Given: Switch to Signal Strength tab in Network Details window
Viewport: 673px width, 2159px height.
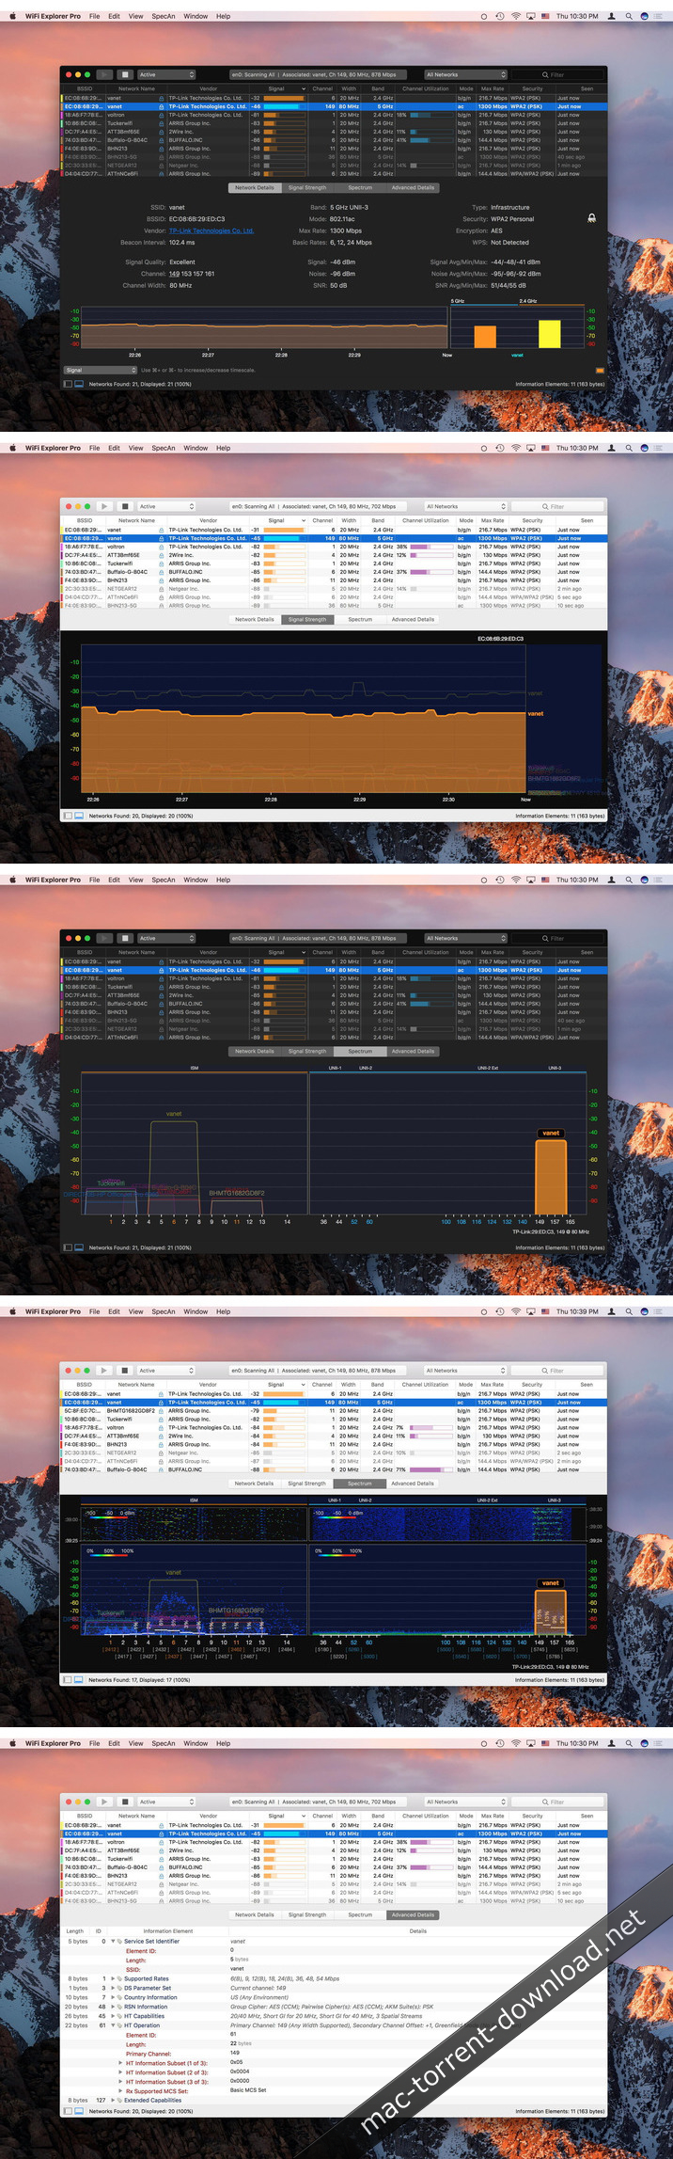Looking at the screenshot, I should pos(307,188).
